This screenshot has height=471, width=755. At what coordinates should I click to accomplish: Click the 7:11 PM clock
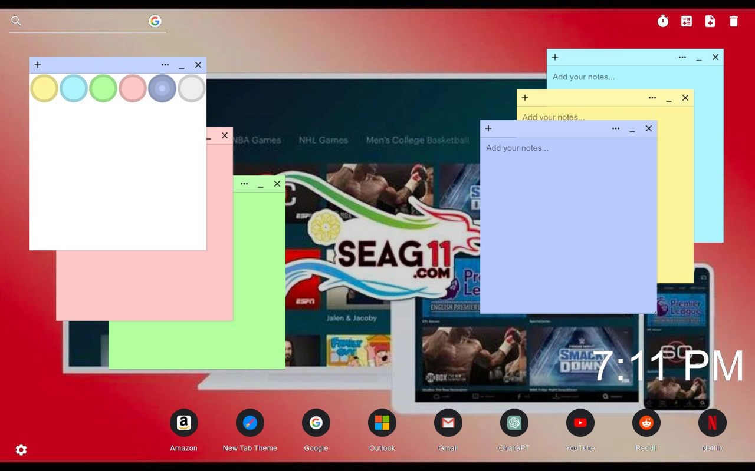669,366
